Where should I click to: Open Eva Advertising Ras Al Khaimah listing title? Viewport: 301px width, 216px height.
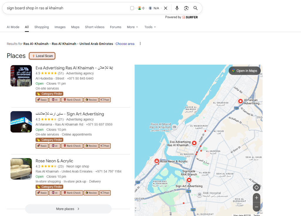tap(74, 68)
